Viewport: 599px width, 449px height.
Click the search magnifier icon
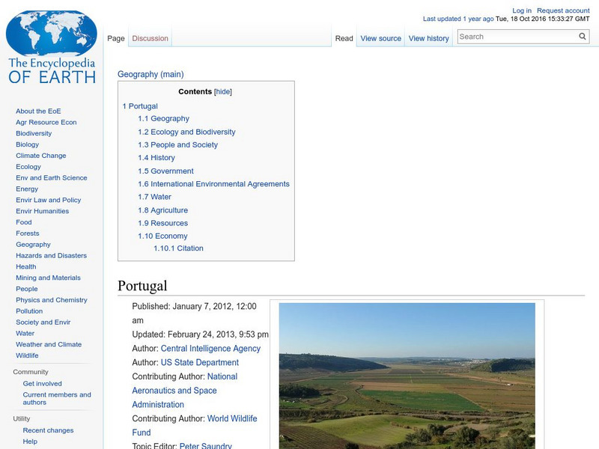582,36
